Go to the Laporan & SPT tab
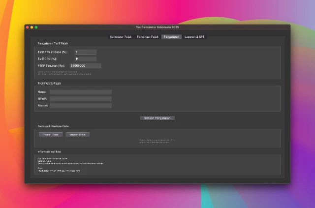This screenshot has width=315, height=208. (x=195, y=37)
